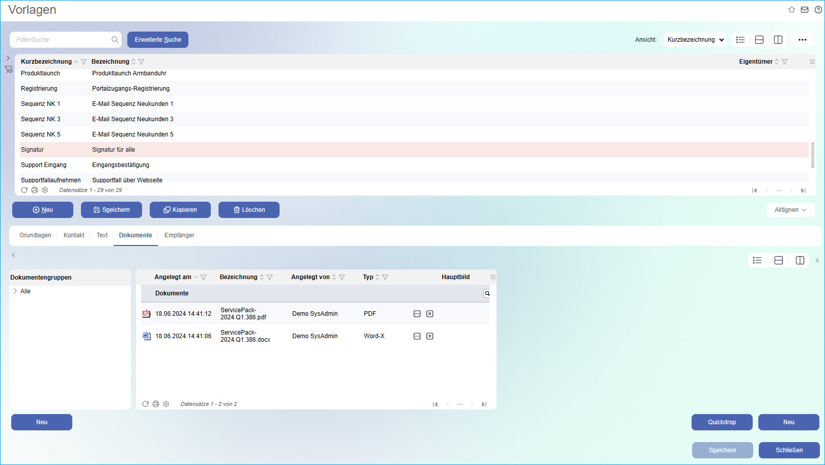Open the help question mark icon
825x465 pixels.
coord(818,10)
